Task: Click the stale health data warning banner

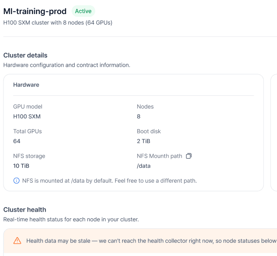Action: [x=140, y=241]
